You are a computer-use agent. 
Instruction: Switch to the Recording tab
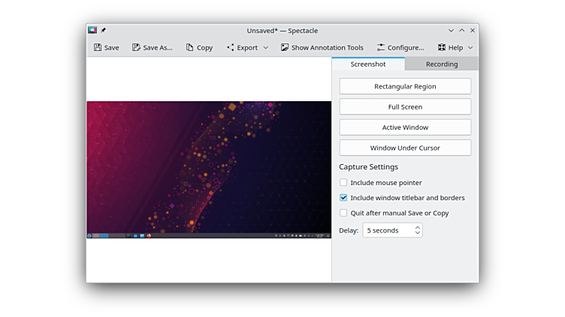[442, 64]
